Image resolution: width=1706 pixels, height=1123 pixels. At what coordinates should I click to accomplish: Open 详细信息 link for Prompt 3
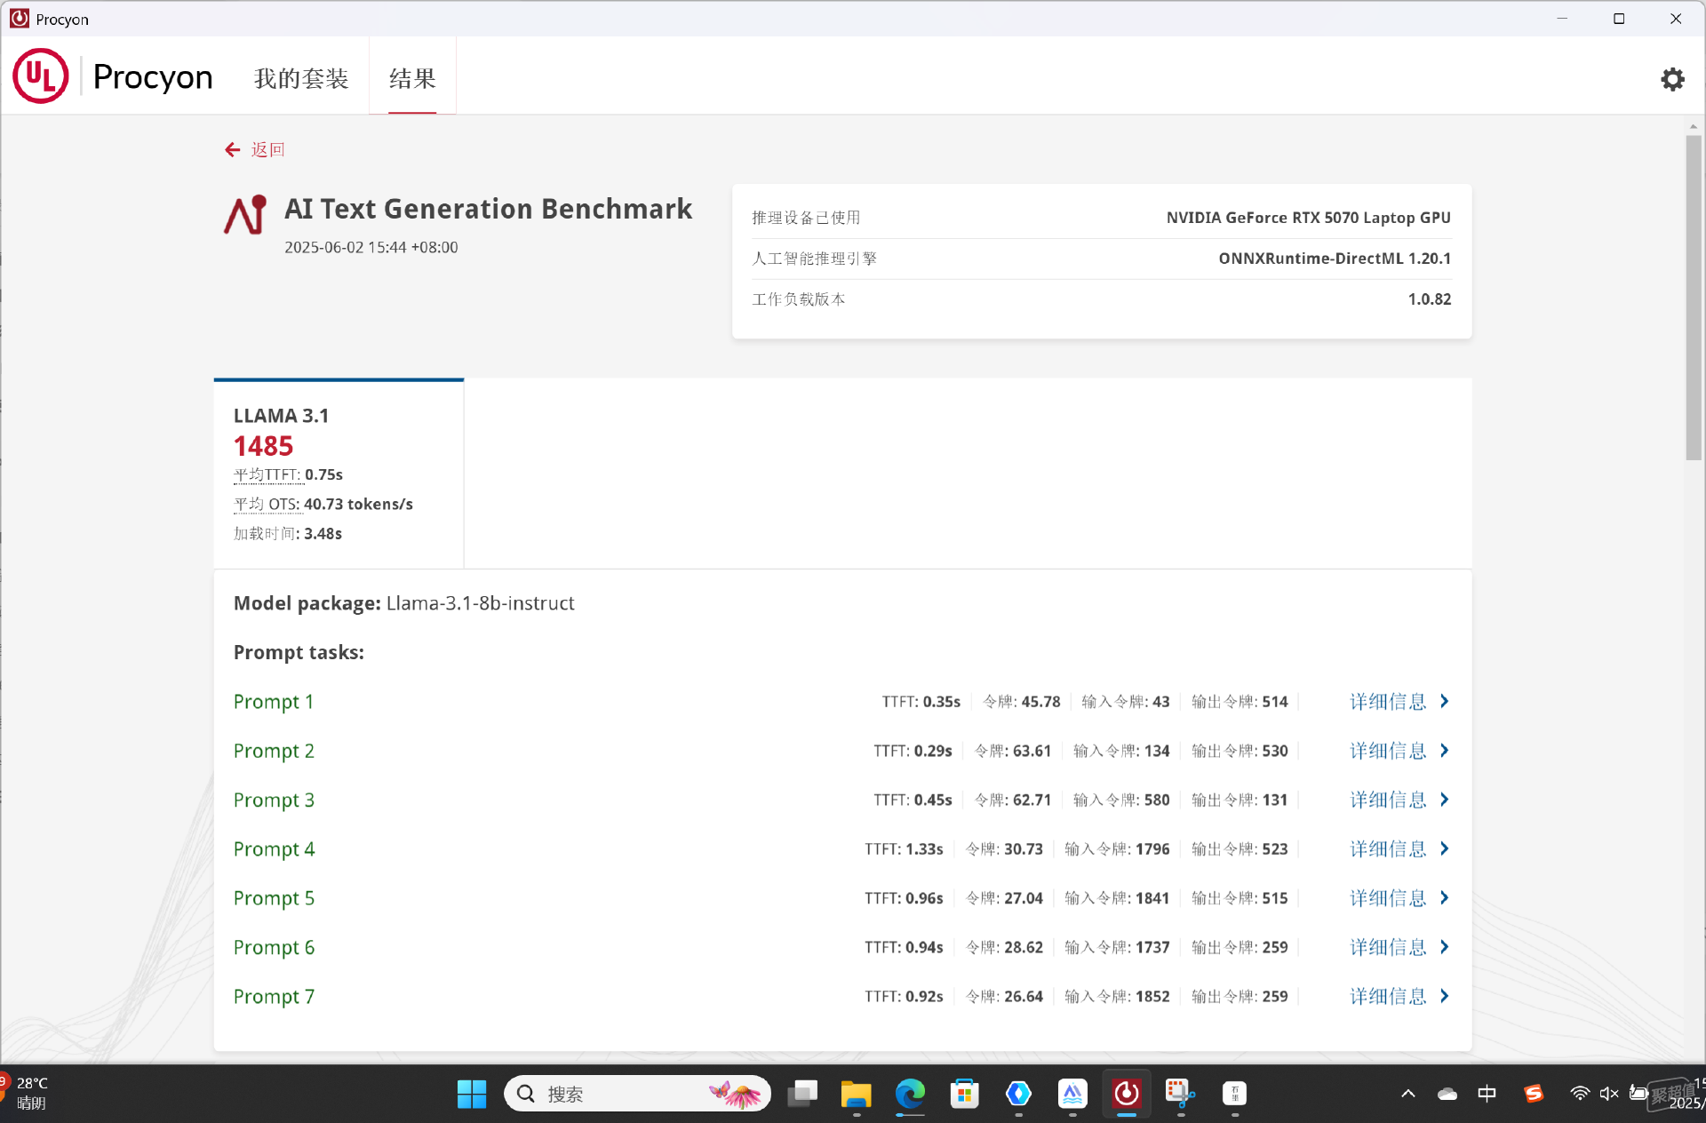pyautogui.click(x=1388, y=800)
